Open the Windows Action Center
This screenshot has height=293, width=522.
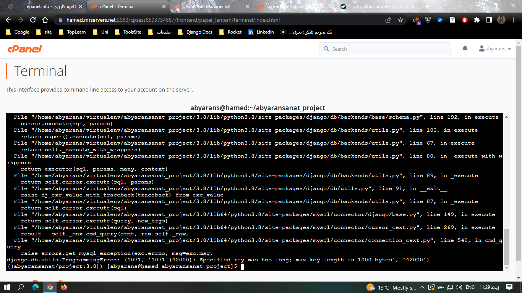[509, 287]
